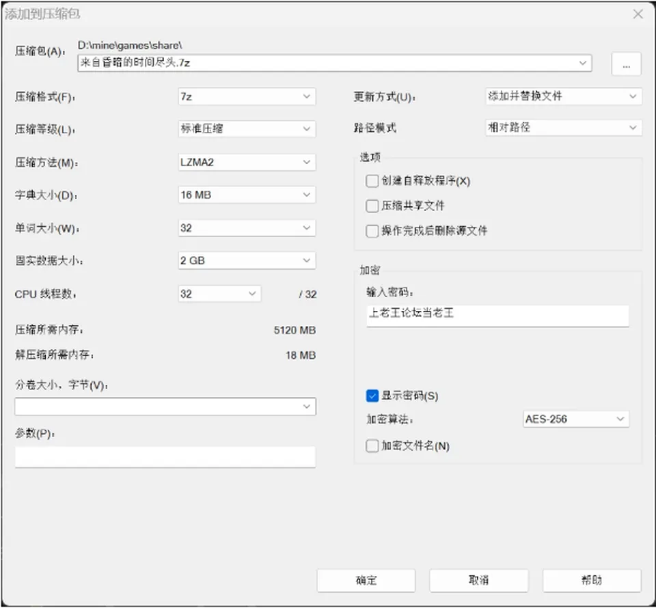
Task: Enable the 加密文件名 checkbox
Action: click(372, 446)
